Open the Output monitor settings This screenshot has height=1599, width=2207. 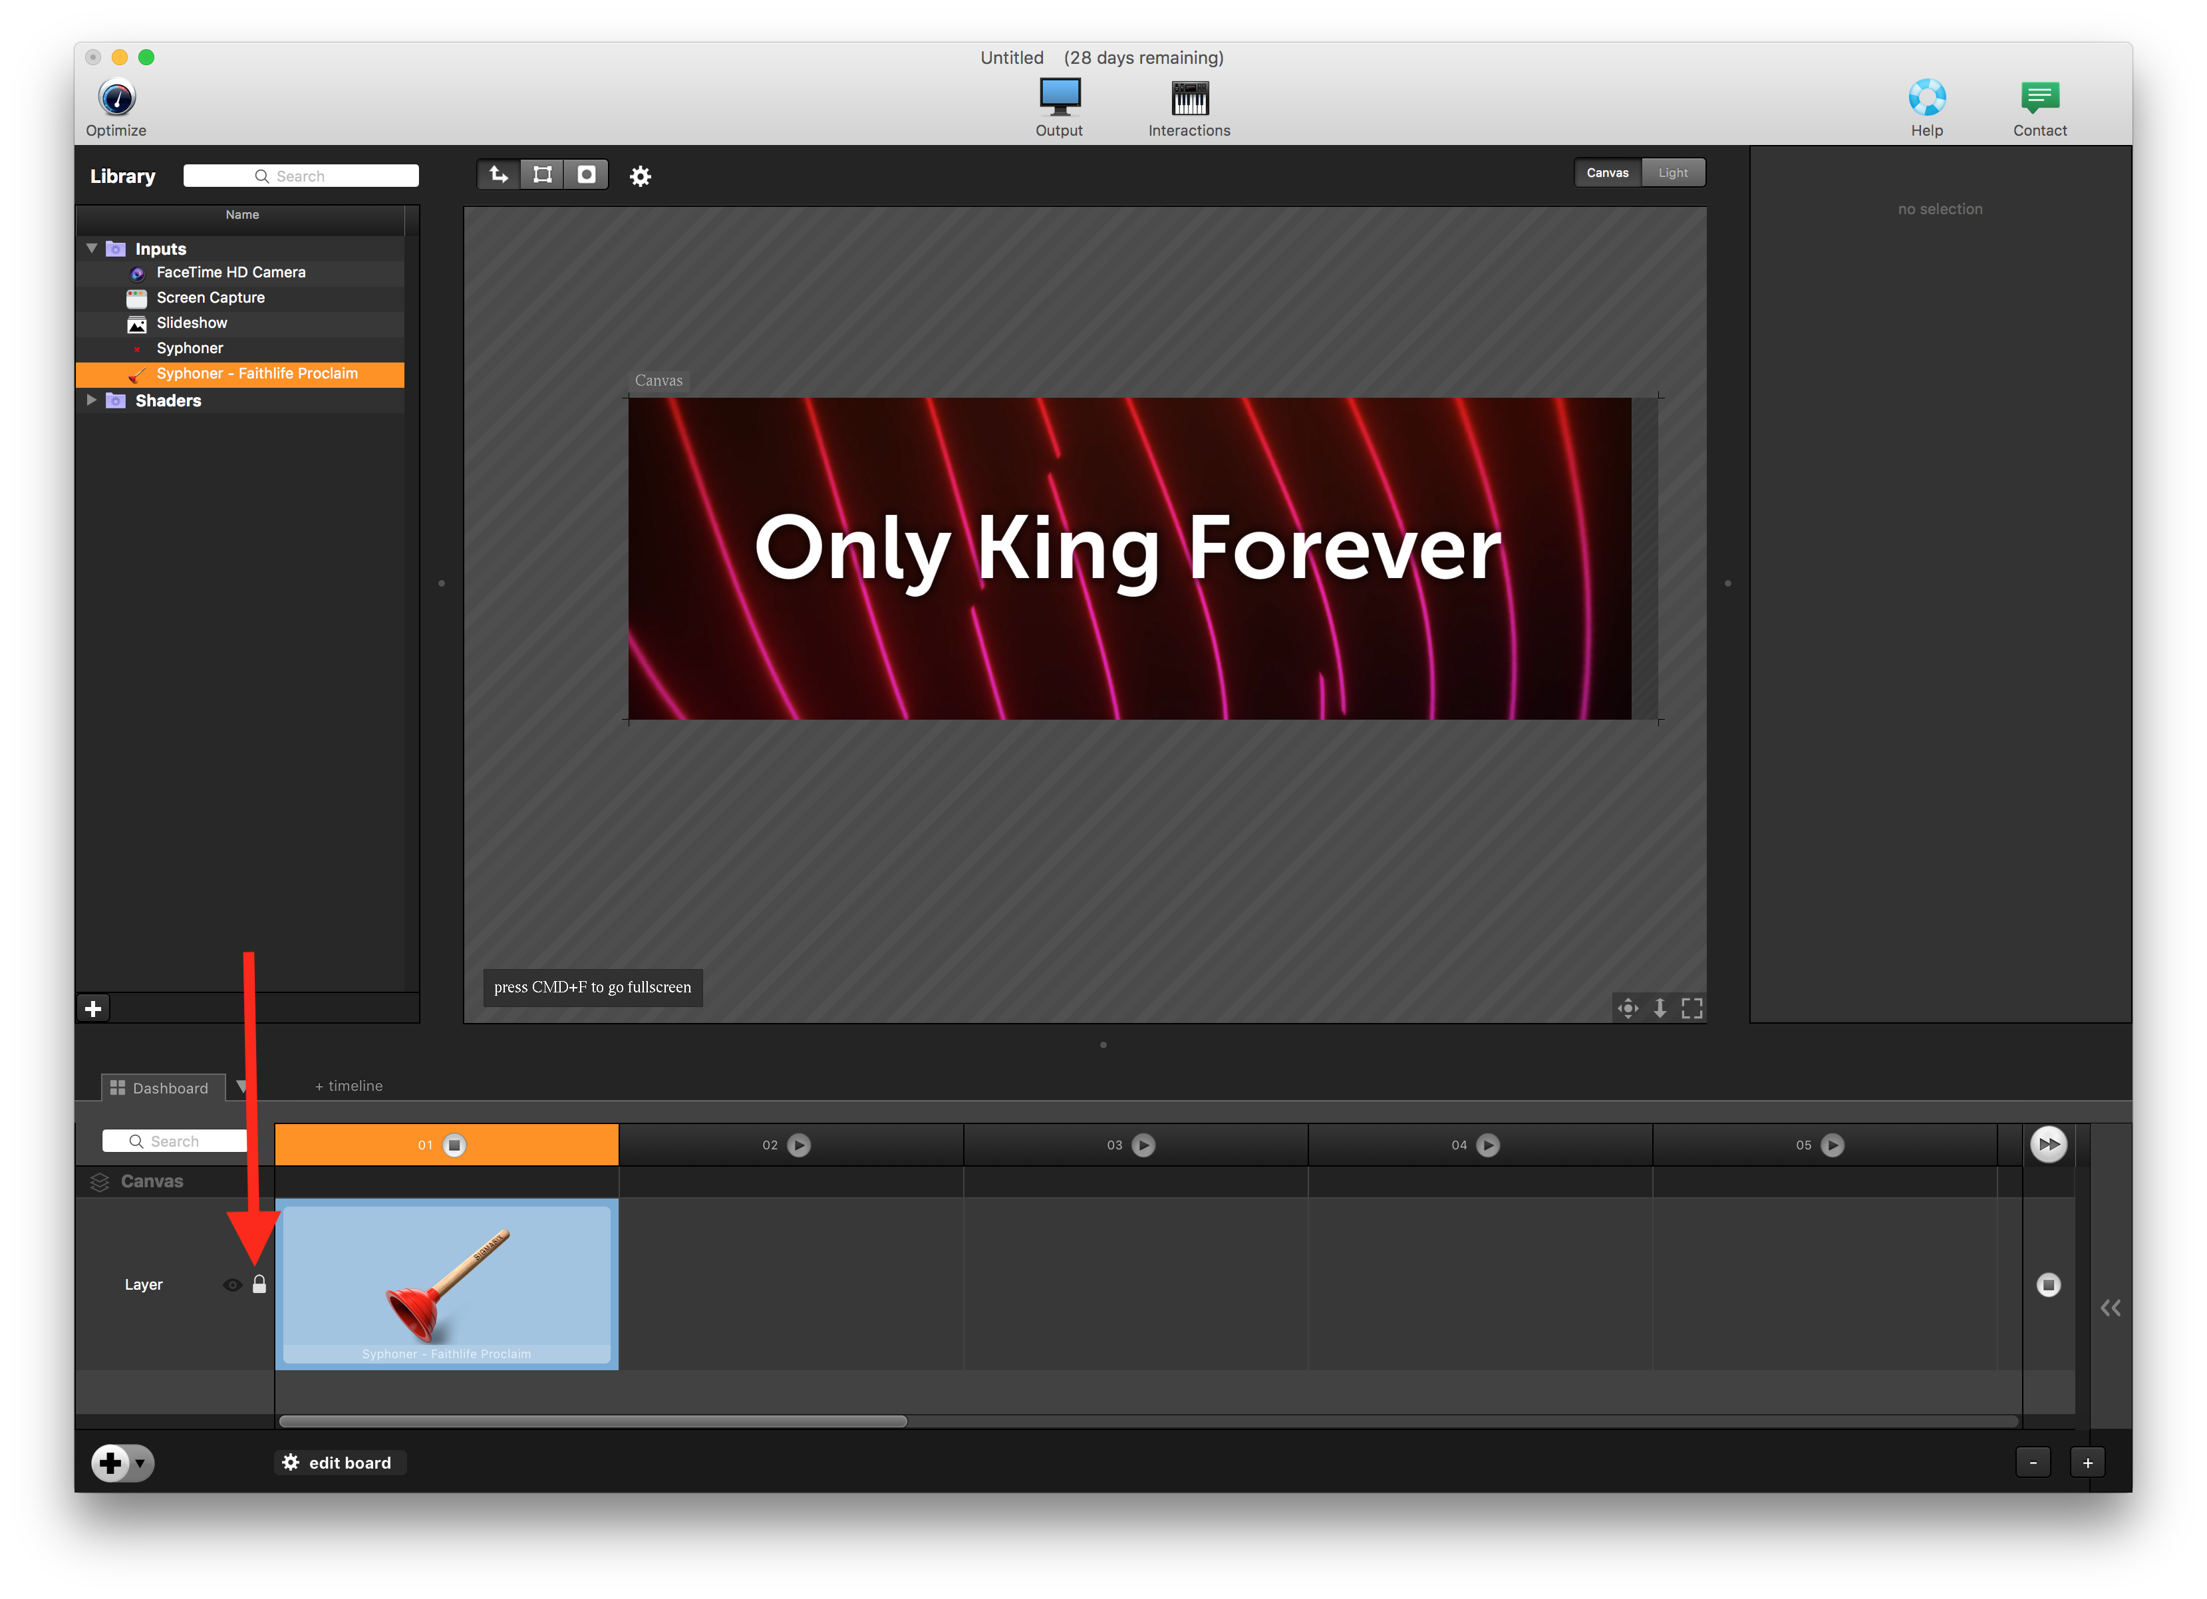[1059, 97]
